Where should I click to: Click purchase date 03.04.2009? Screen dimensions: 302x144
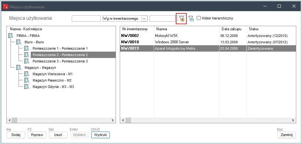click(230, 48)
